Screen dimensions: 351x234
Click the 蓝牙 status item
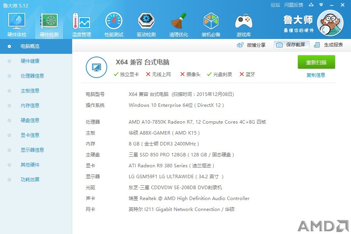tap(247, 74)
